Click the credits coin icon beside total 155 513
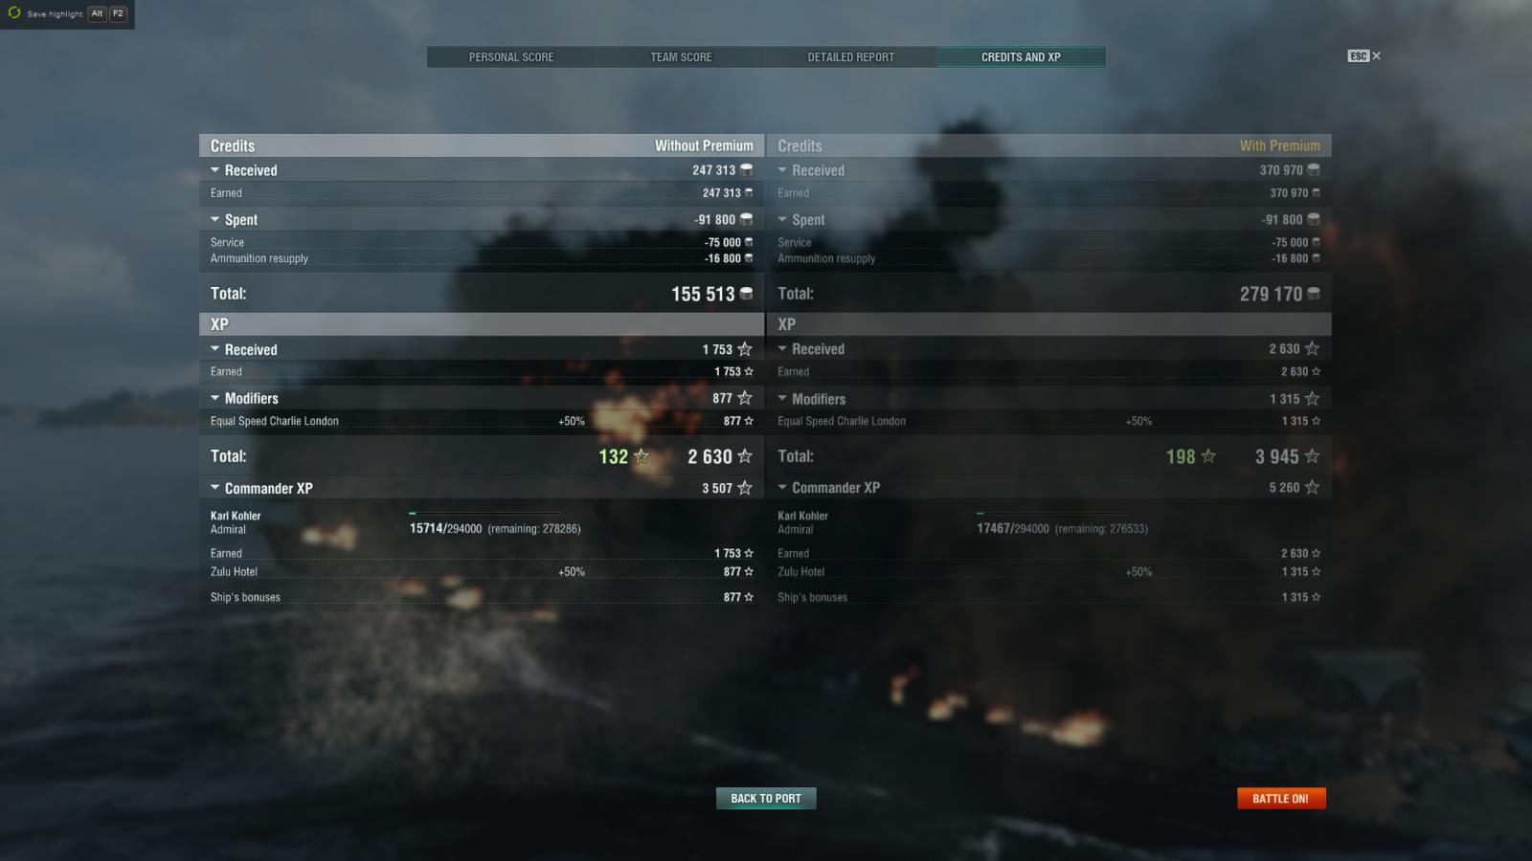 tap(746, 294)
